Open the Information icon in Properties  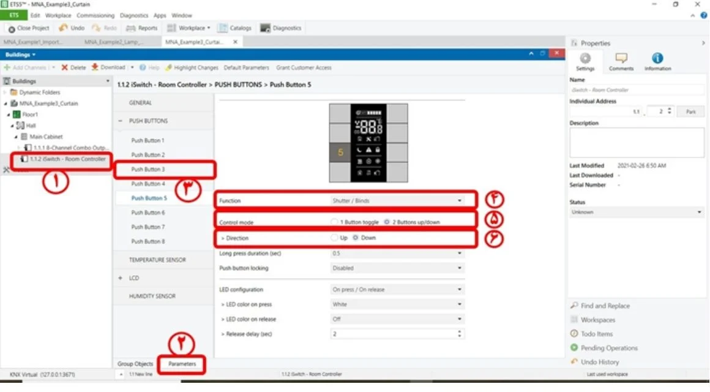(657, 58)
